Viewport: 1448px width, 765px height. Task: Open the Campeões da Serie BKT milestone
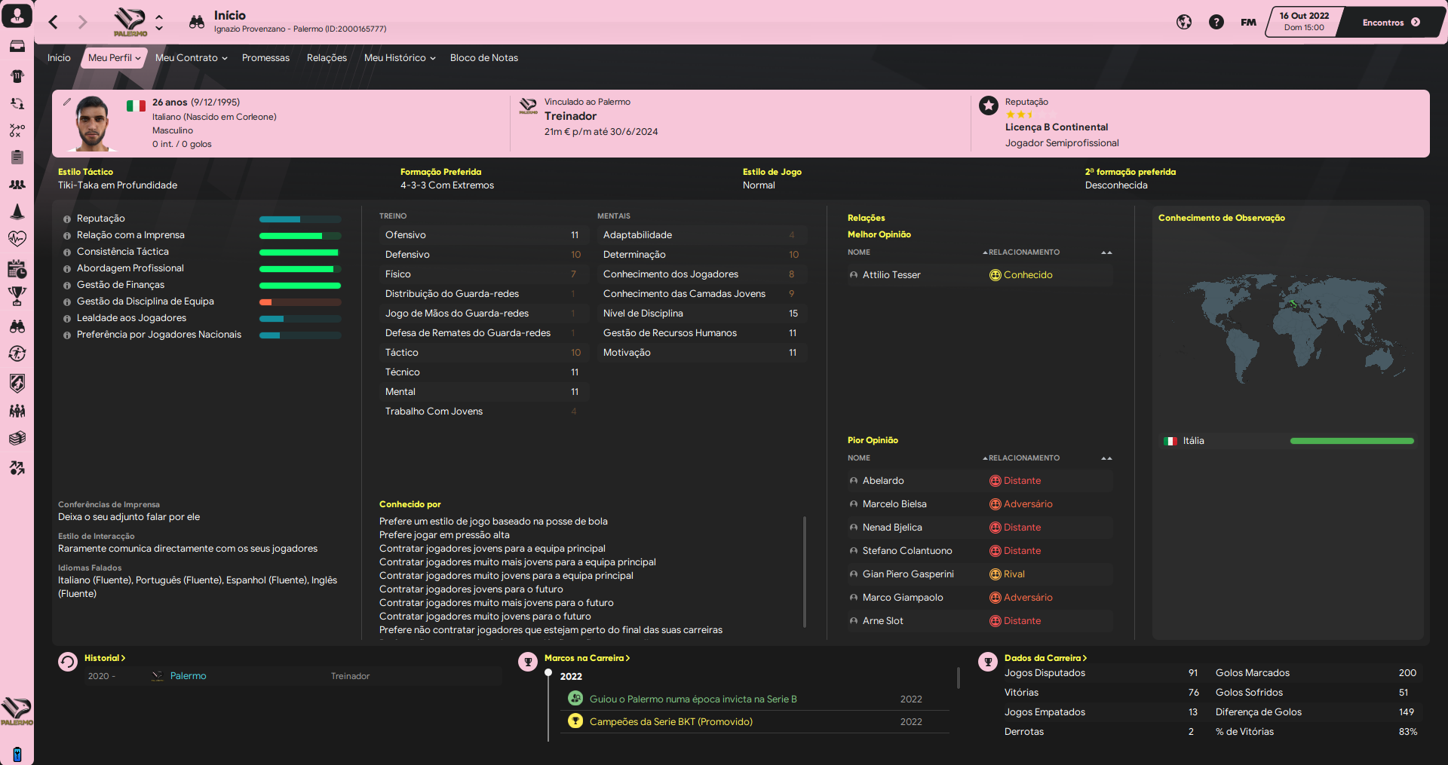[x=671, y=722]
